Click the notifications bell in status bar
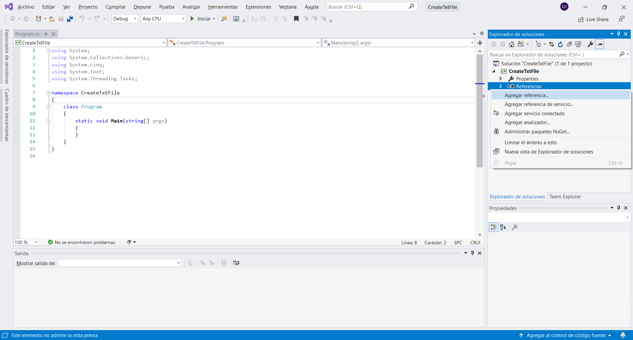 [623, 335]
